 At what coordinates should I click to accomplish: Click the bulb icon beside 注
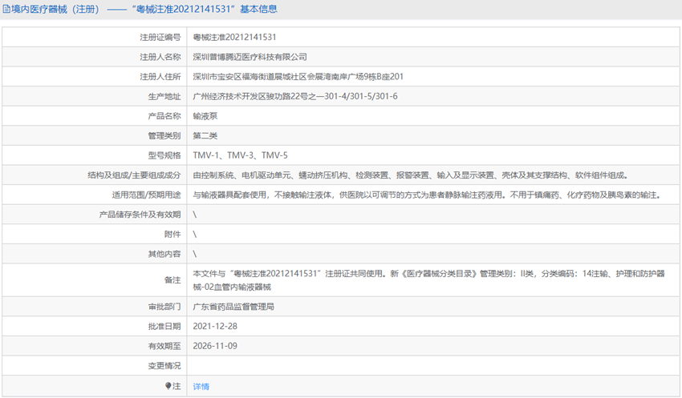(x=168, y=386)
